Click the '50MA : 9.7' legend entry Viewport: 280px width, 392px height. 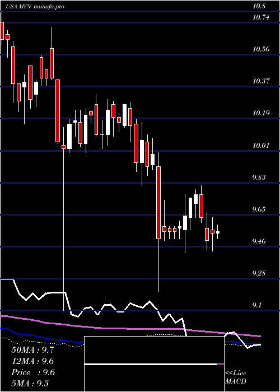pos(32,350)
